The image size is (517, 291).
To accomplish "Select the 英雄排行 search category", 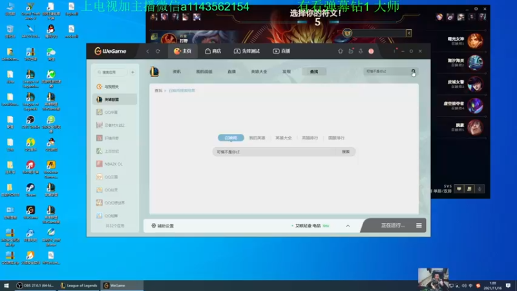I will coord(310,138).
